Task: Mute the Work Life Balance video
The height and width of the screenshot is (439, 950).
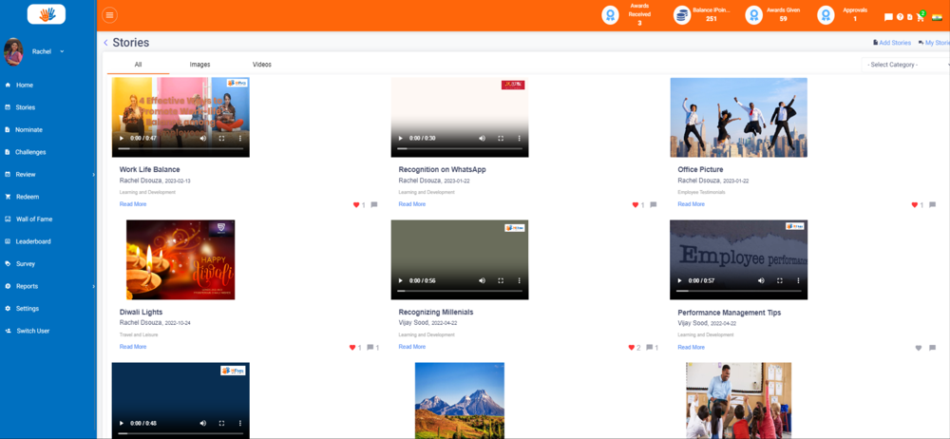Action: click(x=203, y=138)
